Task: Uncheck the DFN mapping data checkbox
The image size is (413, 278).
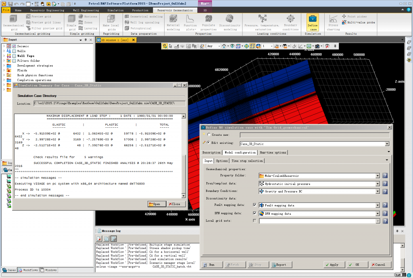Action: pos(254,213)
